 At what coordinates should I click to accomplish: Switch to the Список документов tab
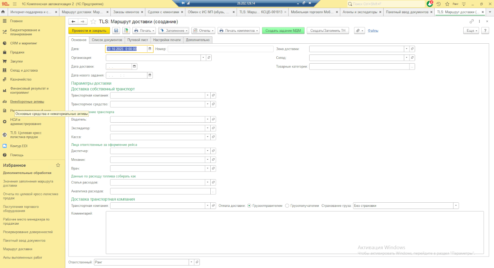coord(107,40)
